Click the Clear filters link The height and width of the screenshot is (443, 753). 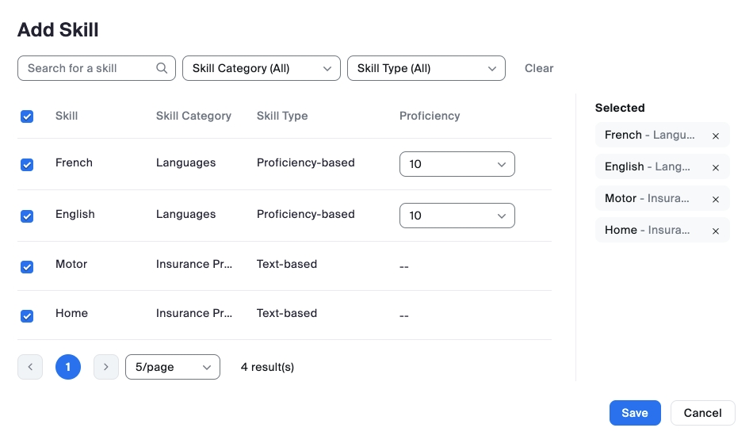click(x=539, y=68)
